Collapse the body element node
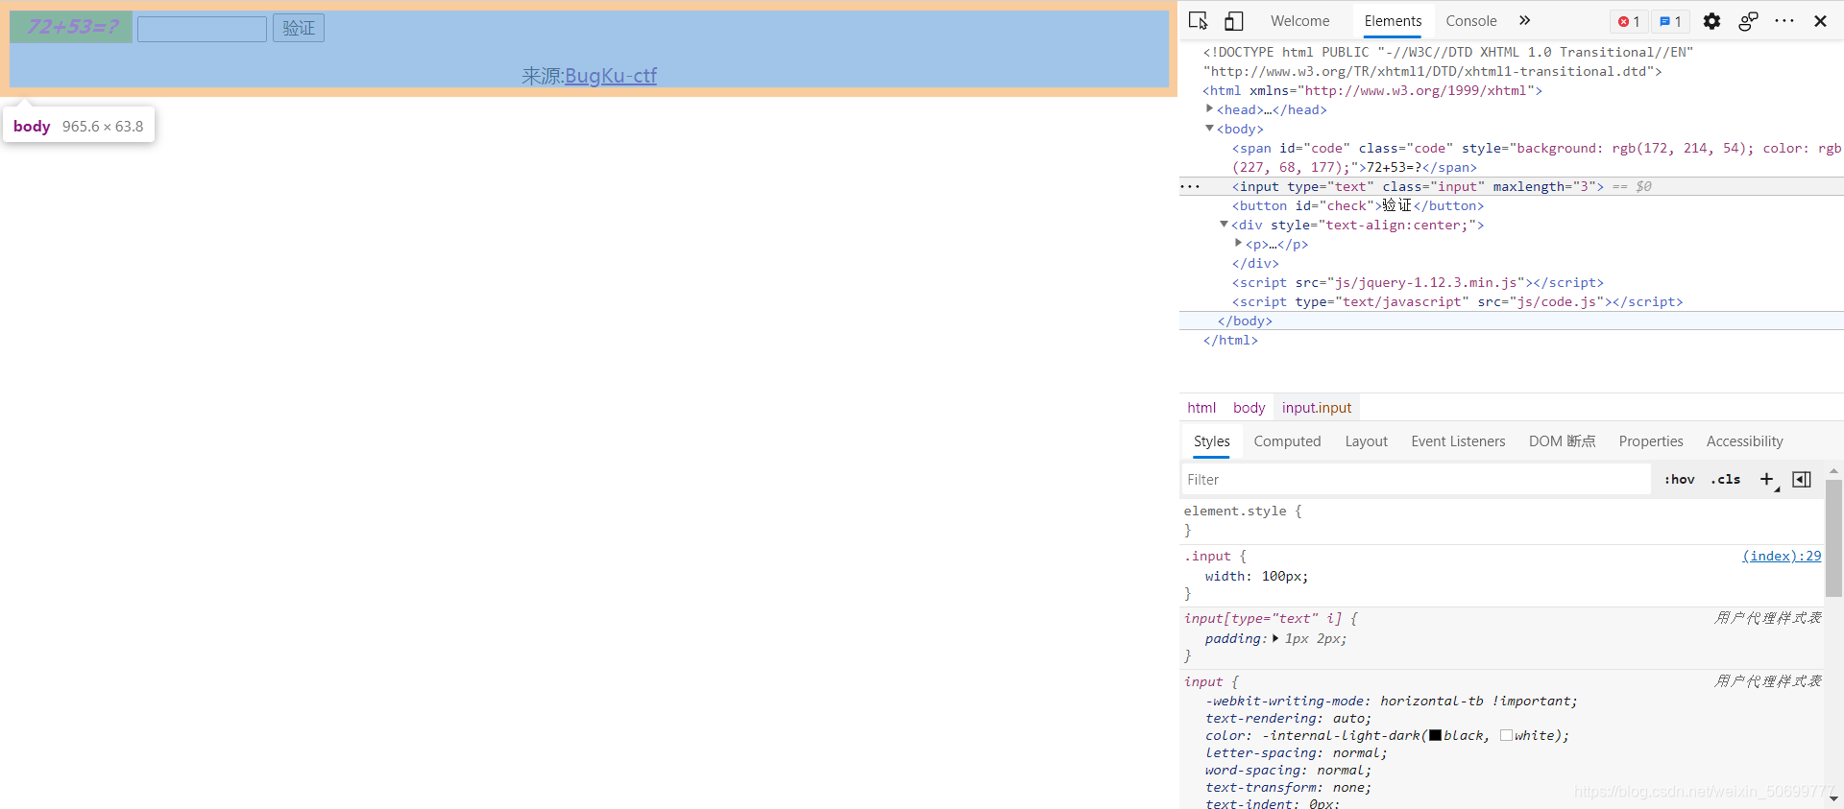The height and width of the screenshot is (809, 1844). [1209, 129]
